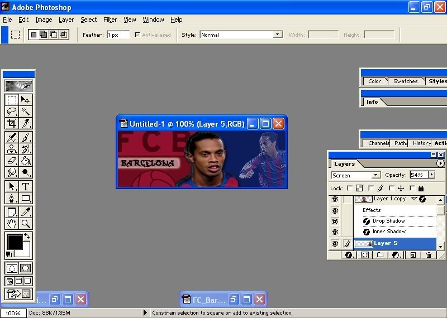Image resolution: width=447 pixels, height=318 pixels.
Task: Swap foreground and background colors
Action: coord(27,236)
